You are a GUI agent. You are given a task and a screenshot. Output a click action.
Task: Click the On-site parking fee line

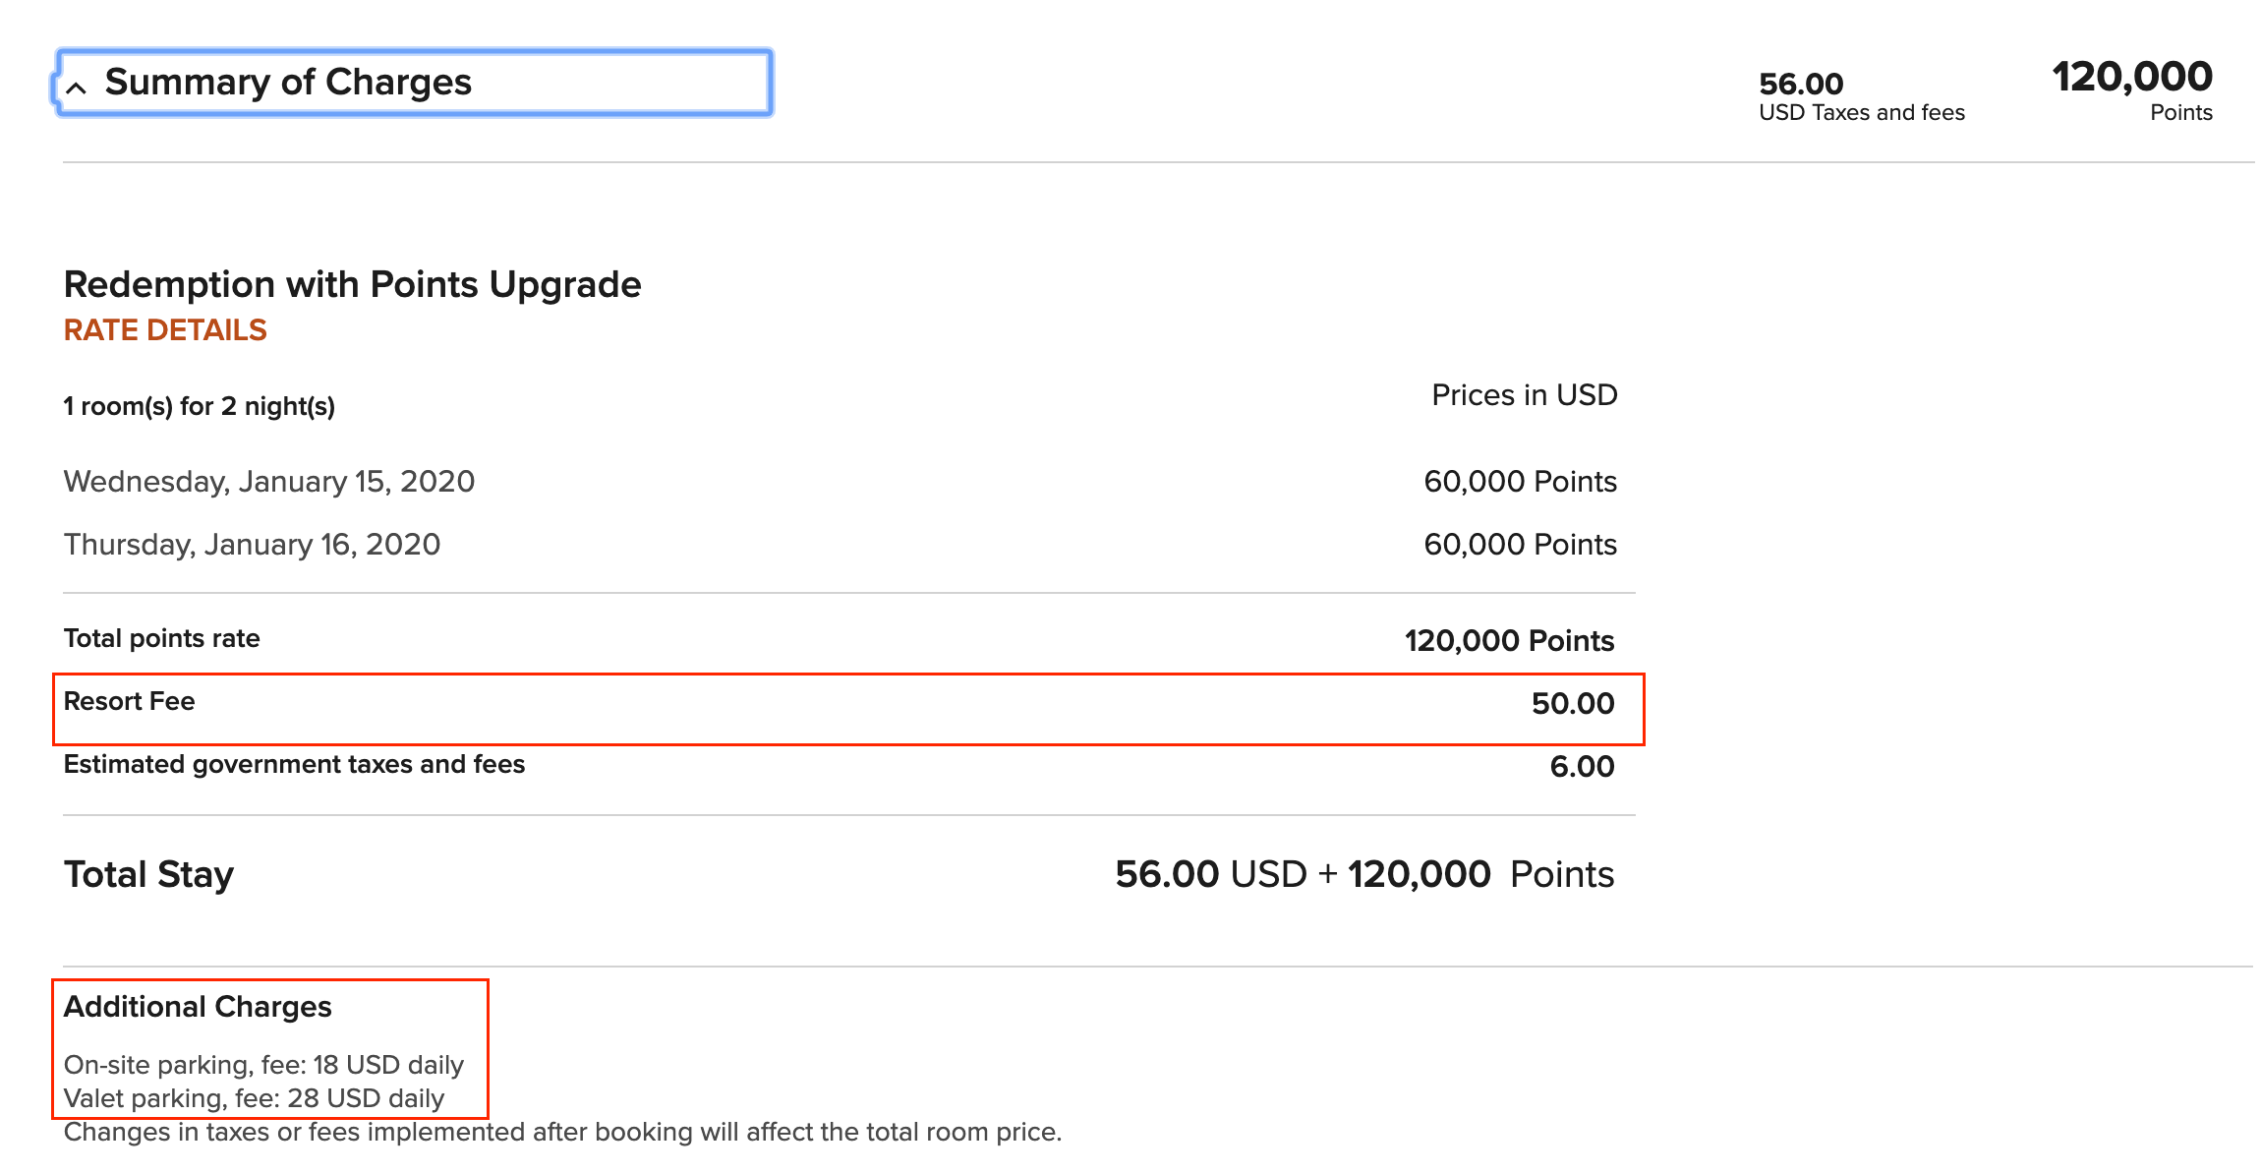coord(263,1065)
